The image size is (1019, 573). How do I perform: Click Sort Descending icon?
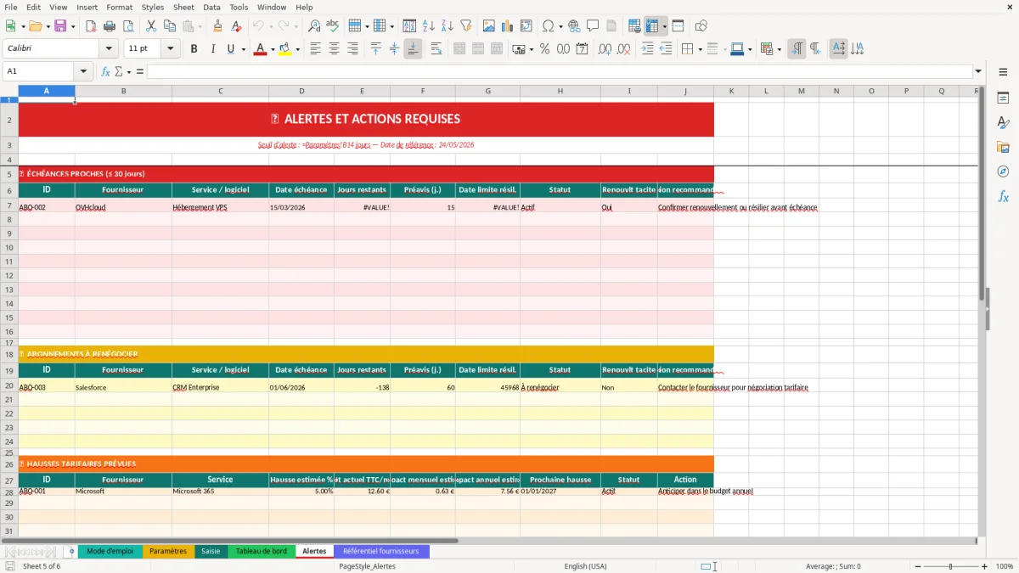point(447,26)
